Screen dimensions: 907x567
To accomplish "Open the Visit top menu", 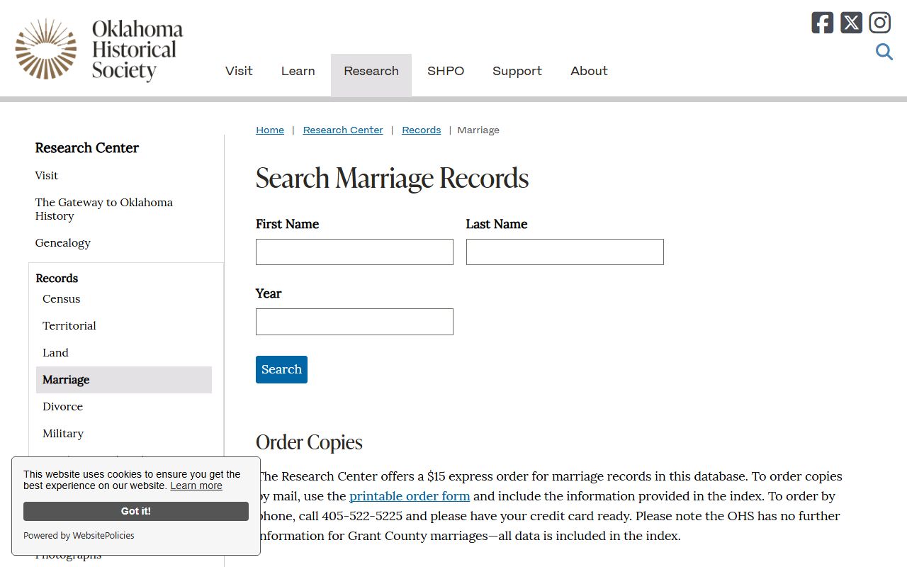I will click(239, 71).
